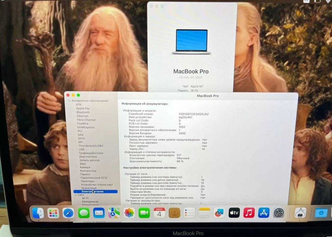Image resolution: width=332 pixels, height=237 pixels.
Task: Open the Apple TV app
Action: pos(234,213)
